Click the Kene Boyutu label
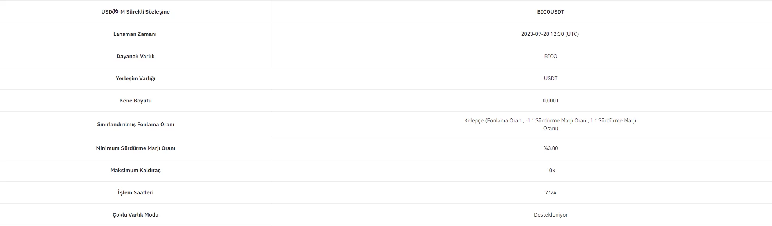Screen dimensions: 772x226 pos(135,101)
